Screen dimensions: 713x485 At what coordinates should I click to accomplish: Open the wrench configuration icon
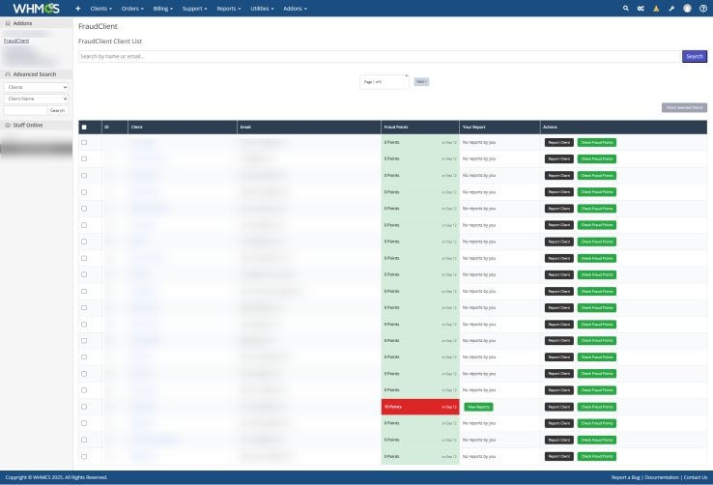tap(671, 8)
